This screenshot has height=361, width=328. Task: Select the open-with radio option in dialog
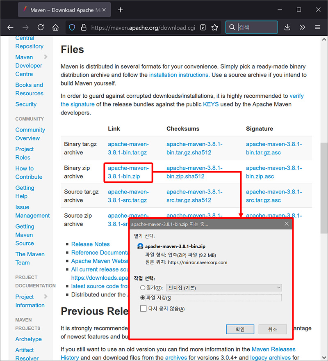(x=143, y=287)
